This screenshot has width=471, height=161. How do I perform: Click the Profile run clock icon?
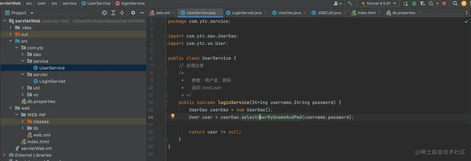click(431, 3)
